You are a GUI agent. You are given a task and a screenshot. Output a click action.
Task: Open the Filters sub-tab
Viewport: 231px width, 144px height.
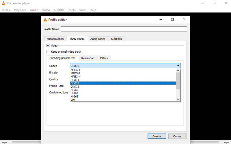coord(104,58)
